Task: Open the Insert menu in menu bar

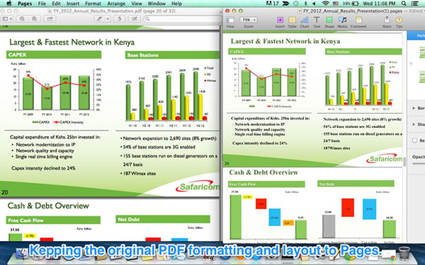Action: (73, 4)
